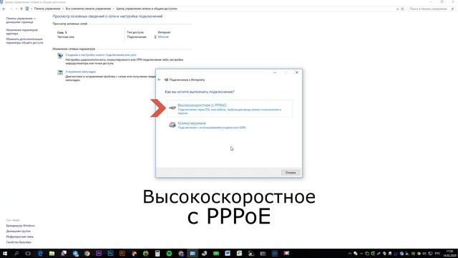Open Adobe After Effects taskbar icon
Image resolution: width=458 pixels, height=258 pixels.
99,253
